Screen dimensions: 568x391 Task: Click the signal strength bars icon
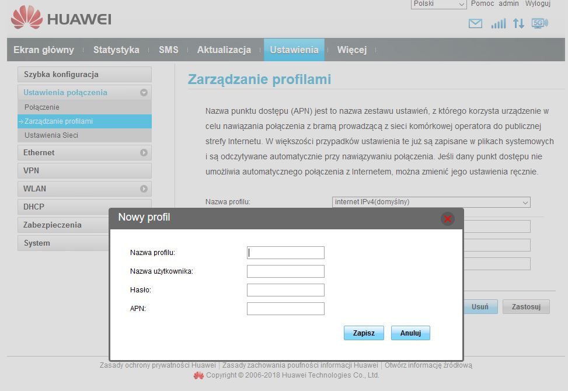[498, 23]
